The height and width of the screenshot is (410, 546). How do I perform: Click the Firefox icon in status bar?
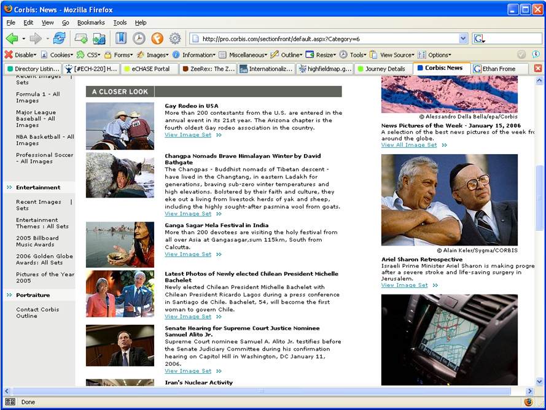(528, 402)
